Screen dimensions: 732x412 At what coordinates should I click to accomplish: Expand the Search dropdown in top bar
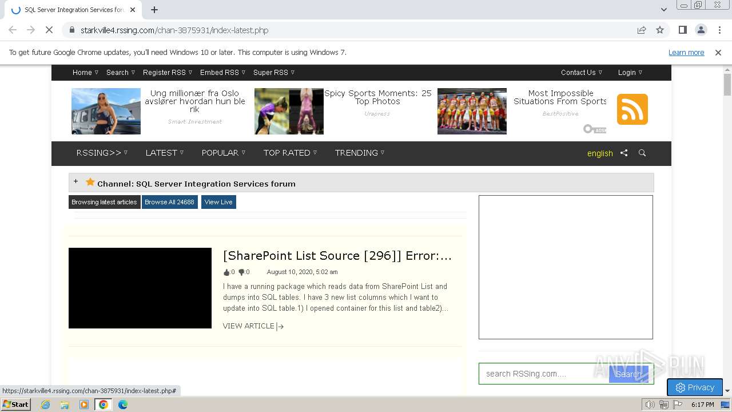tap(121, 72)
